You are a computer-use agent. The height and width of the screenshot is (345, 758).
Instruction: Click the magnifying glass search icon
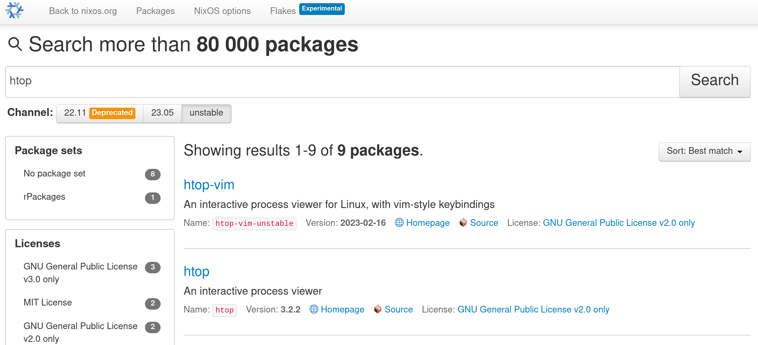[x=15, y=44]
